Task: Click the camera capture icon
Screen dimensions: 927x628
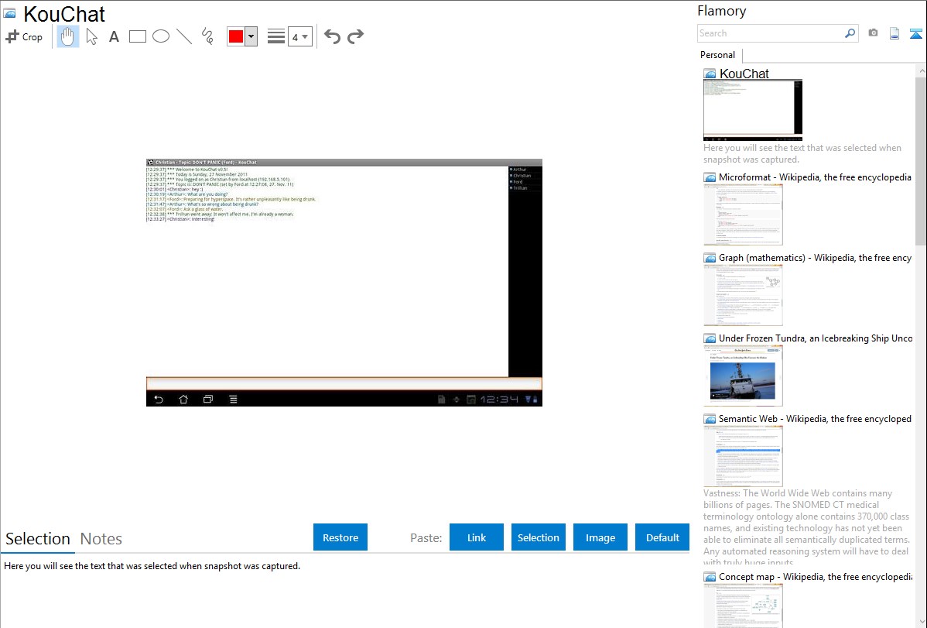Action: (873, 33)
